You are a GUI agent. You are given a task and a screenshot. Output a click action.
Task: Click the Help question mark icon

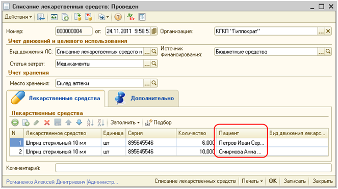118,17
